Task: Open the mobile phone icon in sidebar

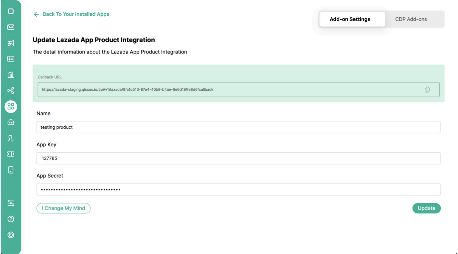Action: tap(11, 170)
